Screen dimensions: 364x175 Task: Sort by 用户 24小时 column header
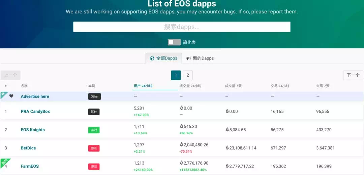[143, 86]
